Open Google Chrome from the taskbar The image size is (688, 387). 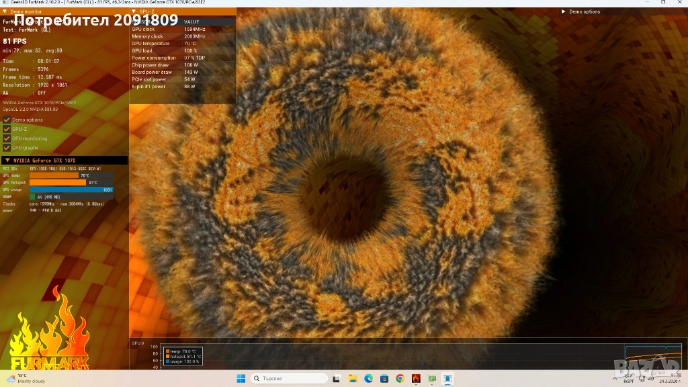tap(400, 378)
